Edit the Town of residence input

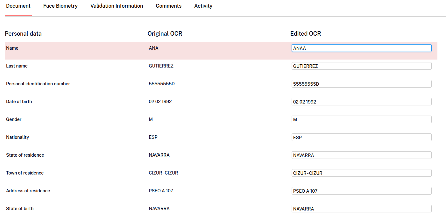pyautogui.click(x=361, y=173)
